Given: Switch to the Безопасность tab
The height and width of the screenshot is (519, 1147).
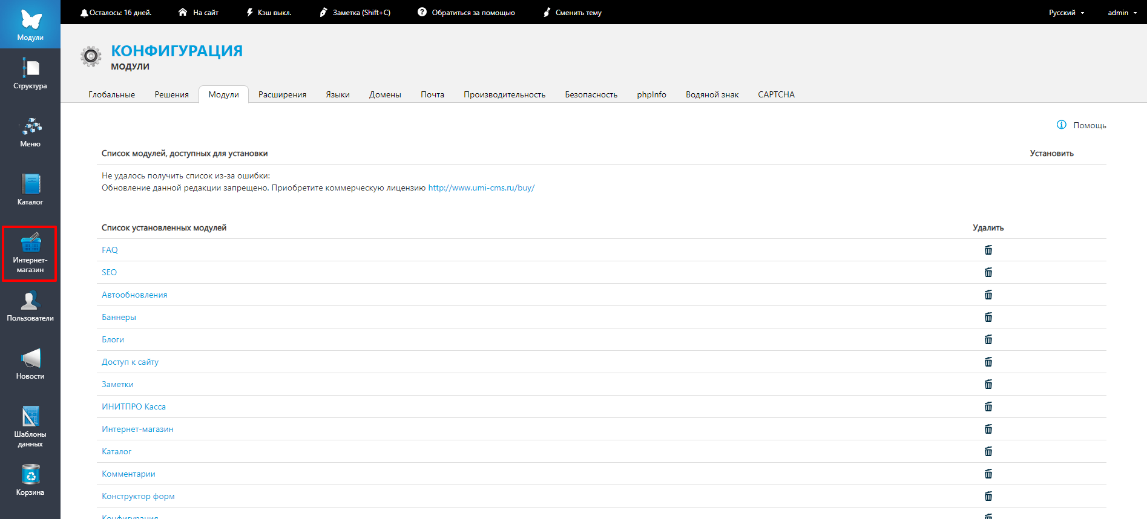Looking at the screenshot, I should [591, 94].
